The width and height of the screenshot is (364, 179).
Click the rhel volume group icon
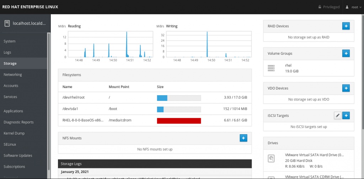click(272, 68)
